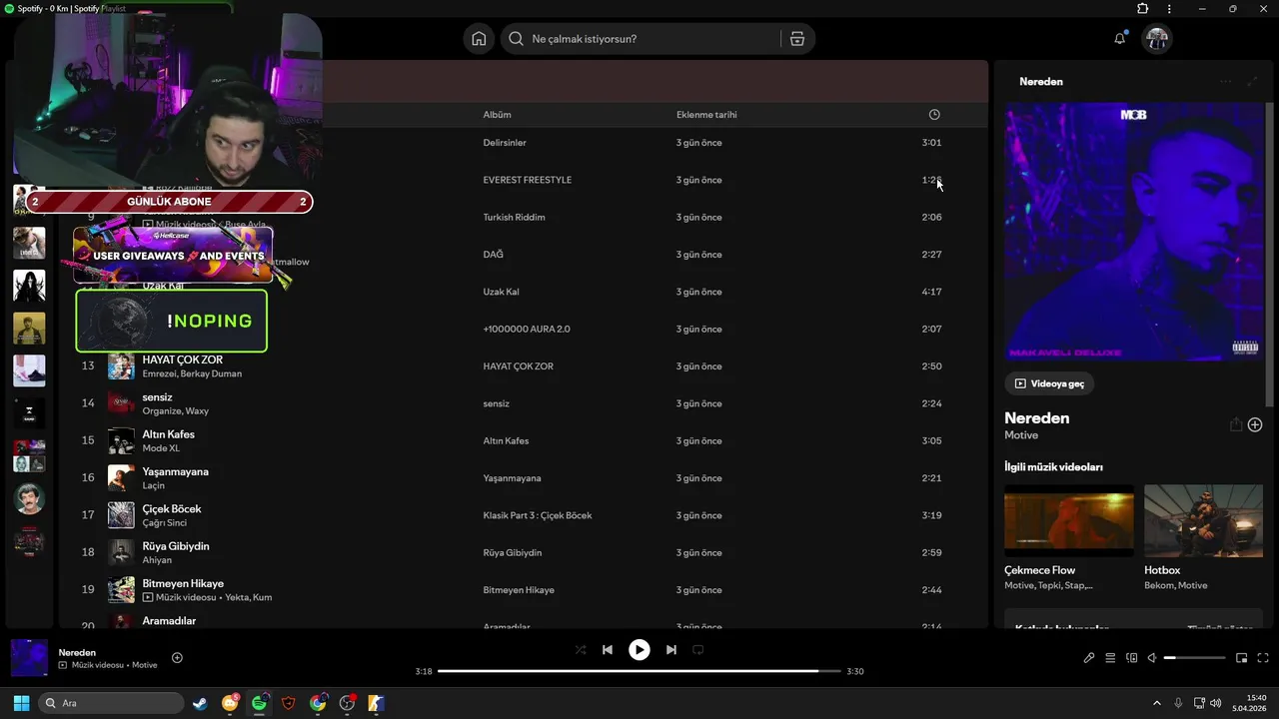Click the search magnifier icon
The width and height of the screenshot is (1279, 719).
tap(516, 39)
